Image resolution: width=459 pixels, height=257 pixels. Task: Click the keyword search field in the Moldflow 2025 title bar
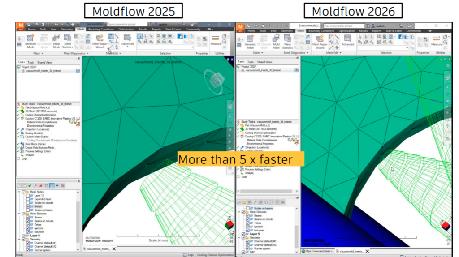coord(127,24)
